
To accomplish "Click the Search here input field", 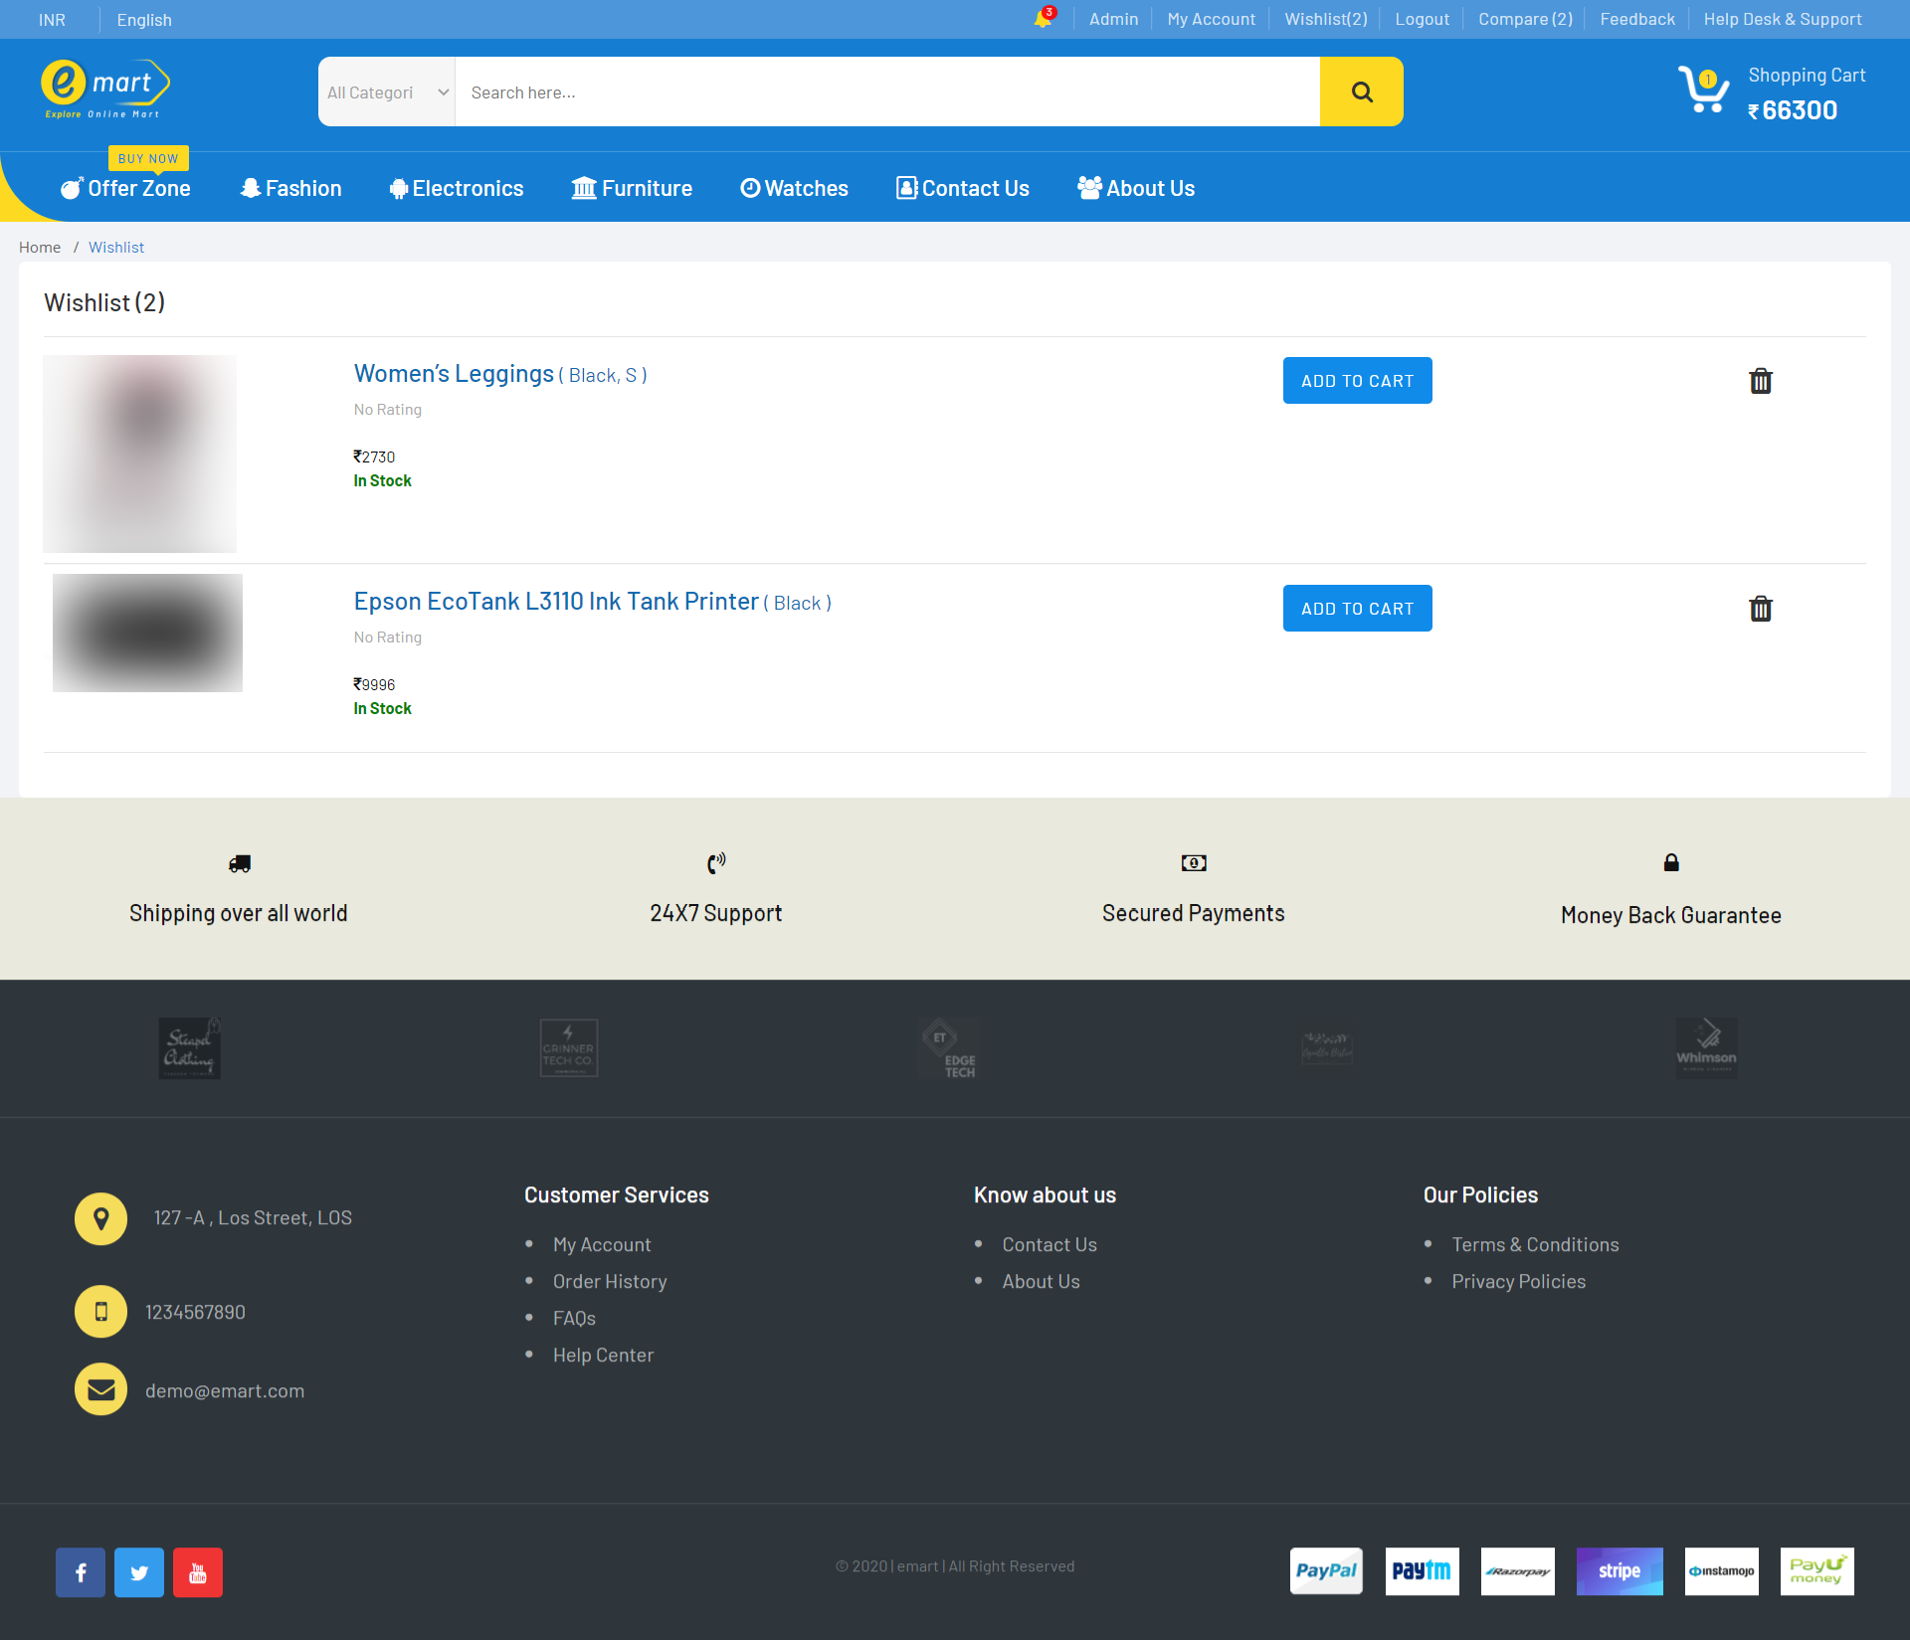I will pyautogui.click(x=887, y=91).
